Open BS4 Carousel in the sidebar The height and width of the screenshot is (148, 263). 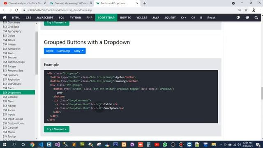tap(10, 127)
